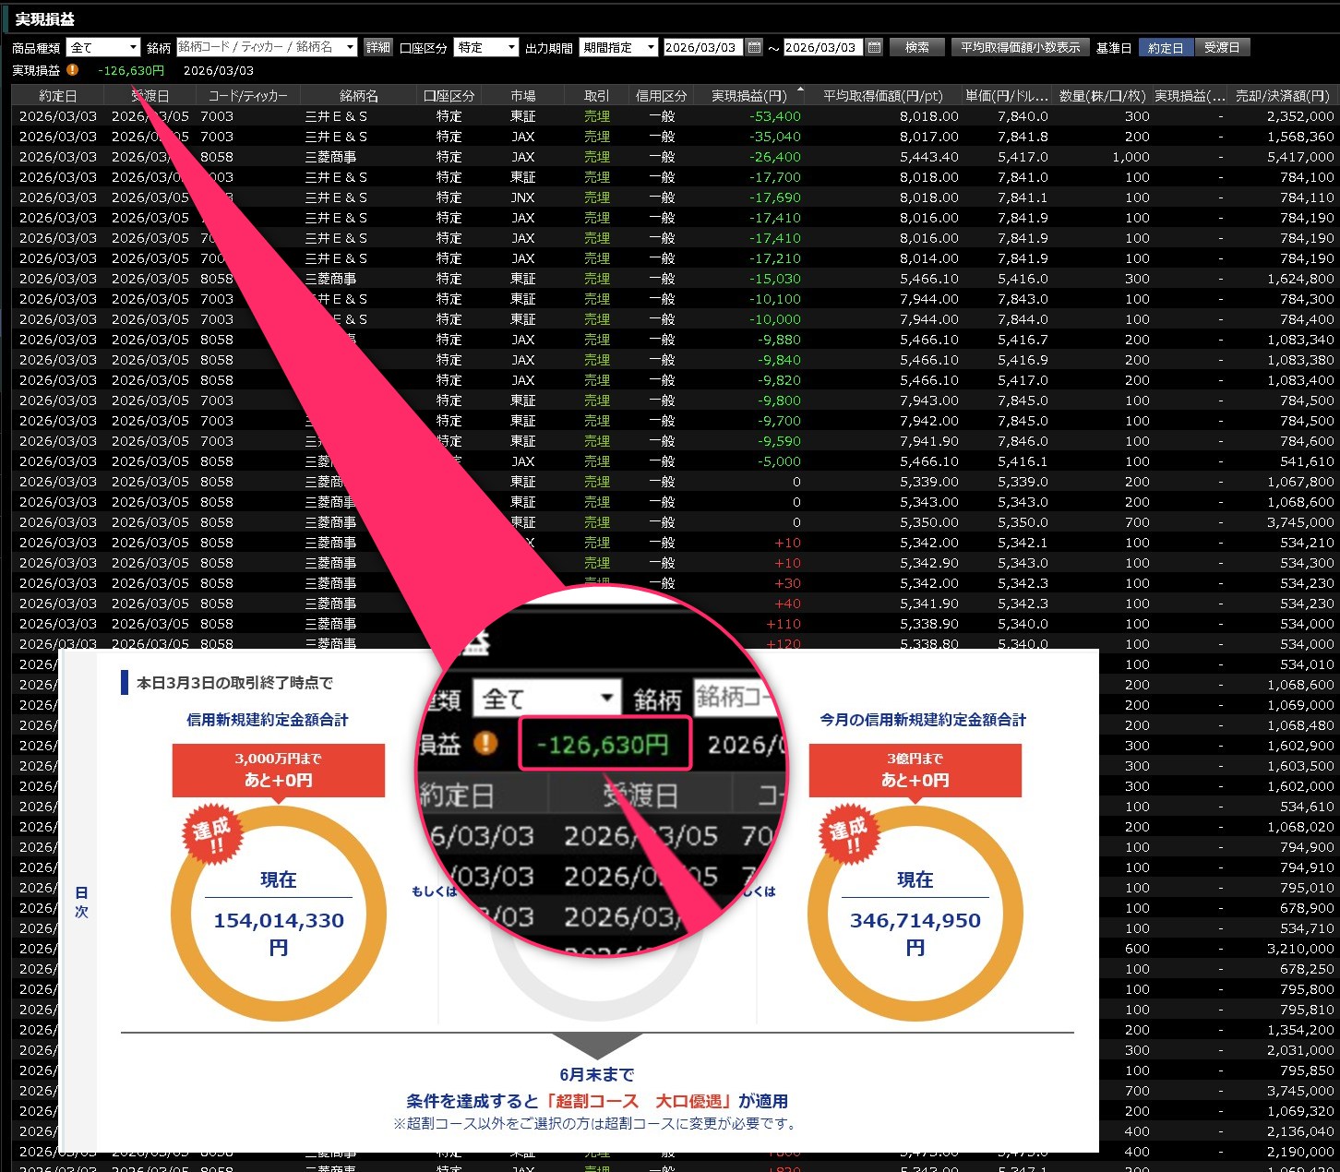Screen dimensions: 1340x1172
Task: Click the 銘柄名 column header
Action: pyautogui.click(x=358, y=96)
